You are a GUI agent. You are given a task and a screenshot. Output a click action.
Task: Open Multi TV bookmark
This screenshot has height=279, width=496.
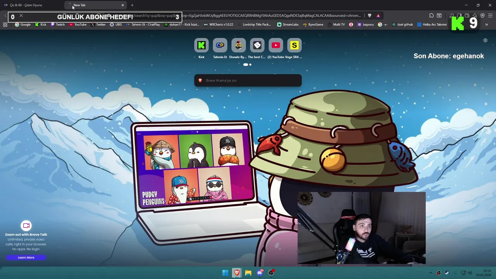(x=336, y=24)
